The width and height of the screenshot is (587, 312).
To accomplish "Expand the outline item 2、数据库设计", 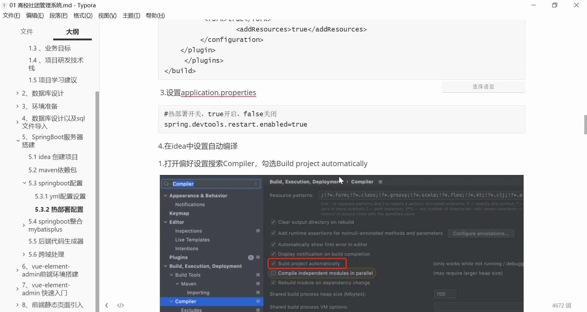I will 17,93.
